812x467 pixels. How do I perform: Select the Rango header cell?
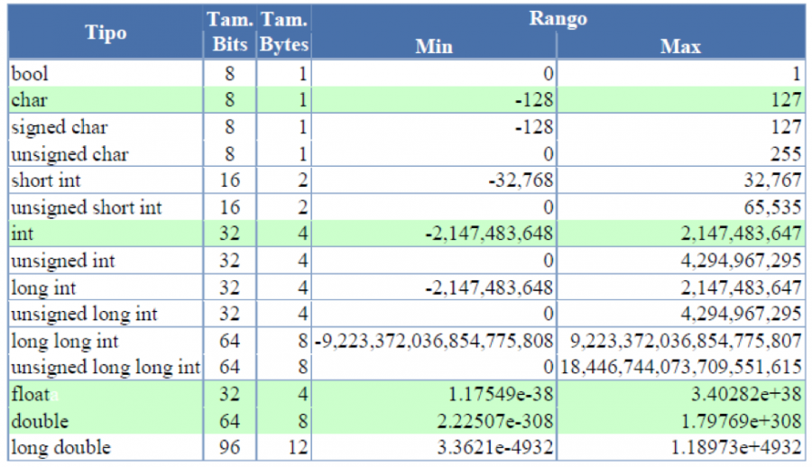558,19
